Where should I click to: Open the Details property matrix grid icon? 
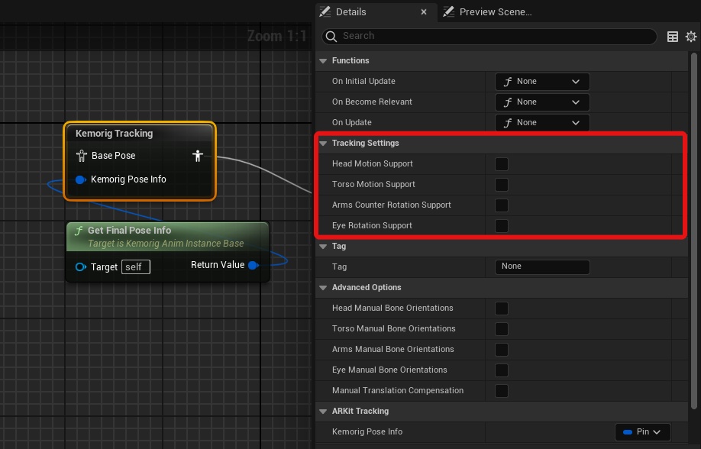(x=673, y=36)
